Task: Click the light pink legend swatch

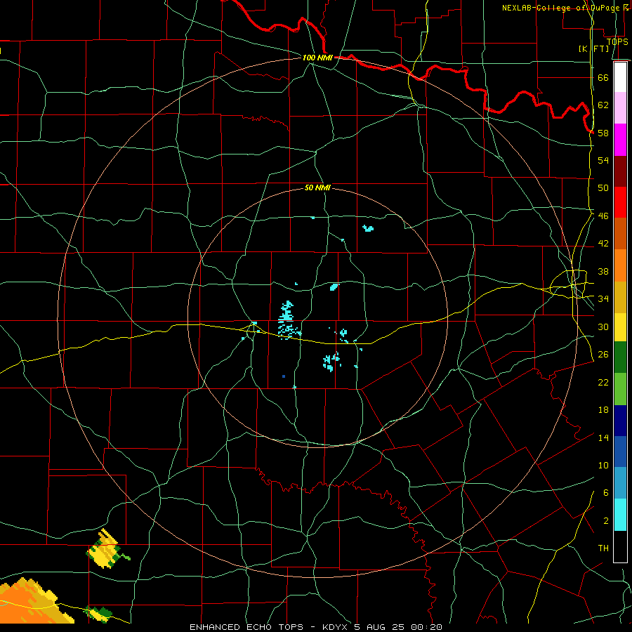Action: click(x=620, y=107)
